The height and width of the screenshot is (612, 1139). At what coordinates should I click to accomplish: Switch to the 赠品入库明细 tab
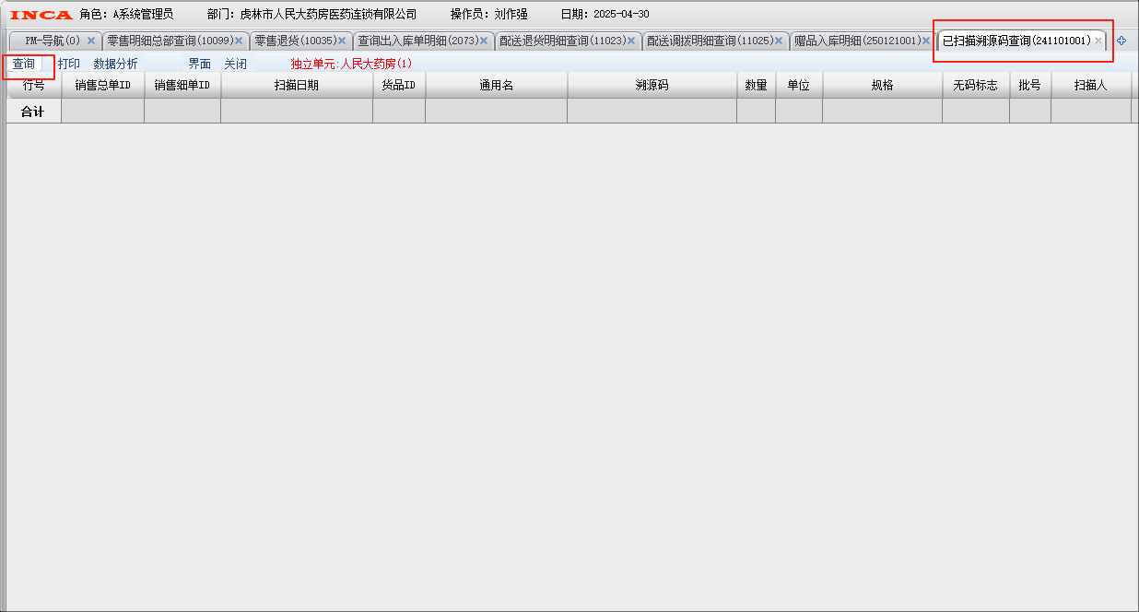856,41
